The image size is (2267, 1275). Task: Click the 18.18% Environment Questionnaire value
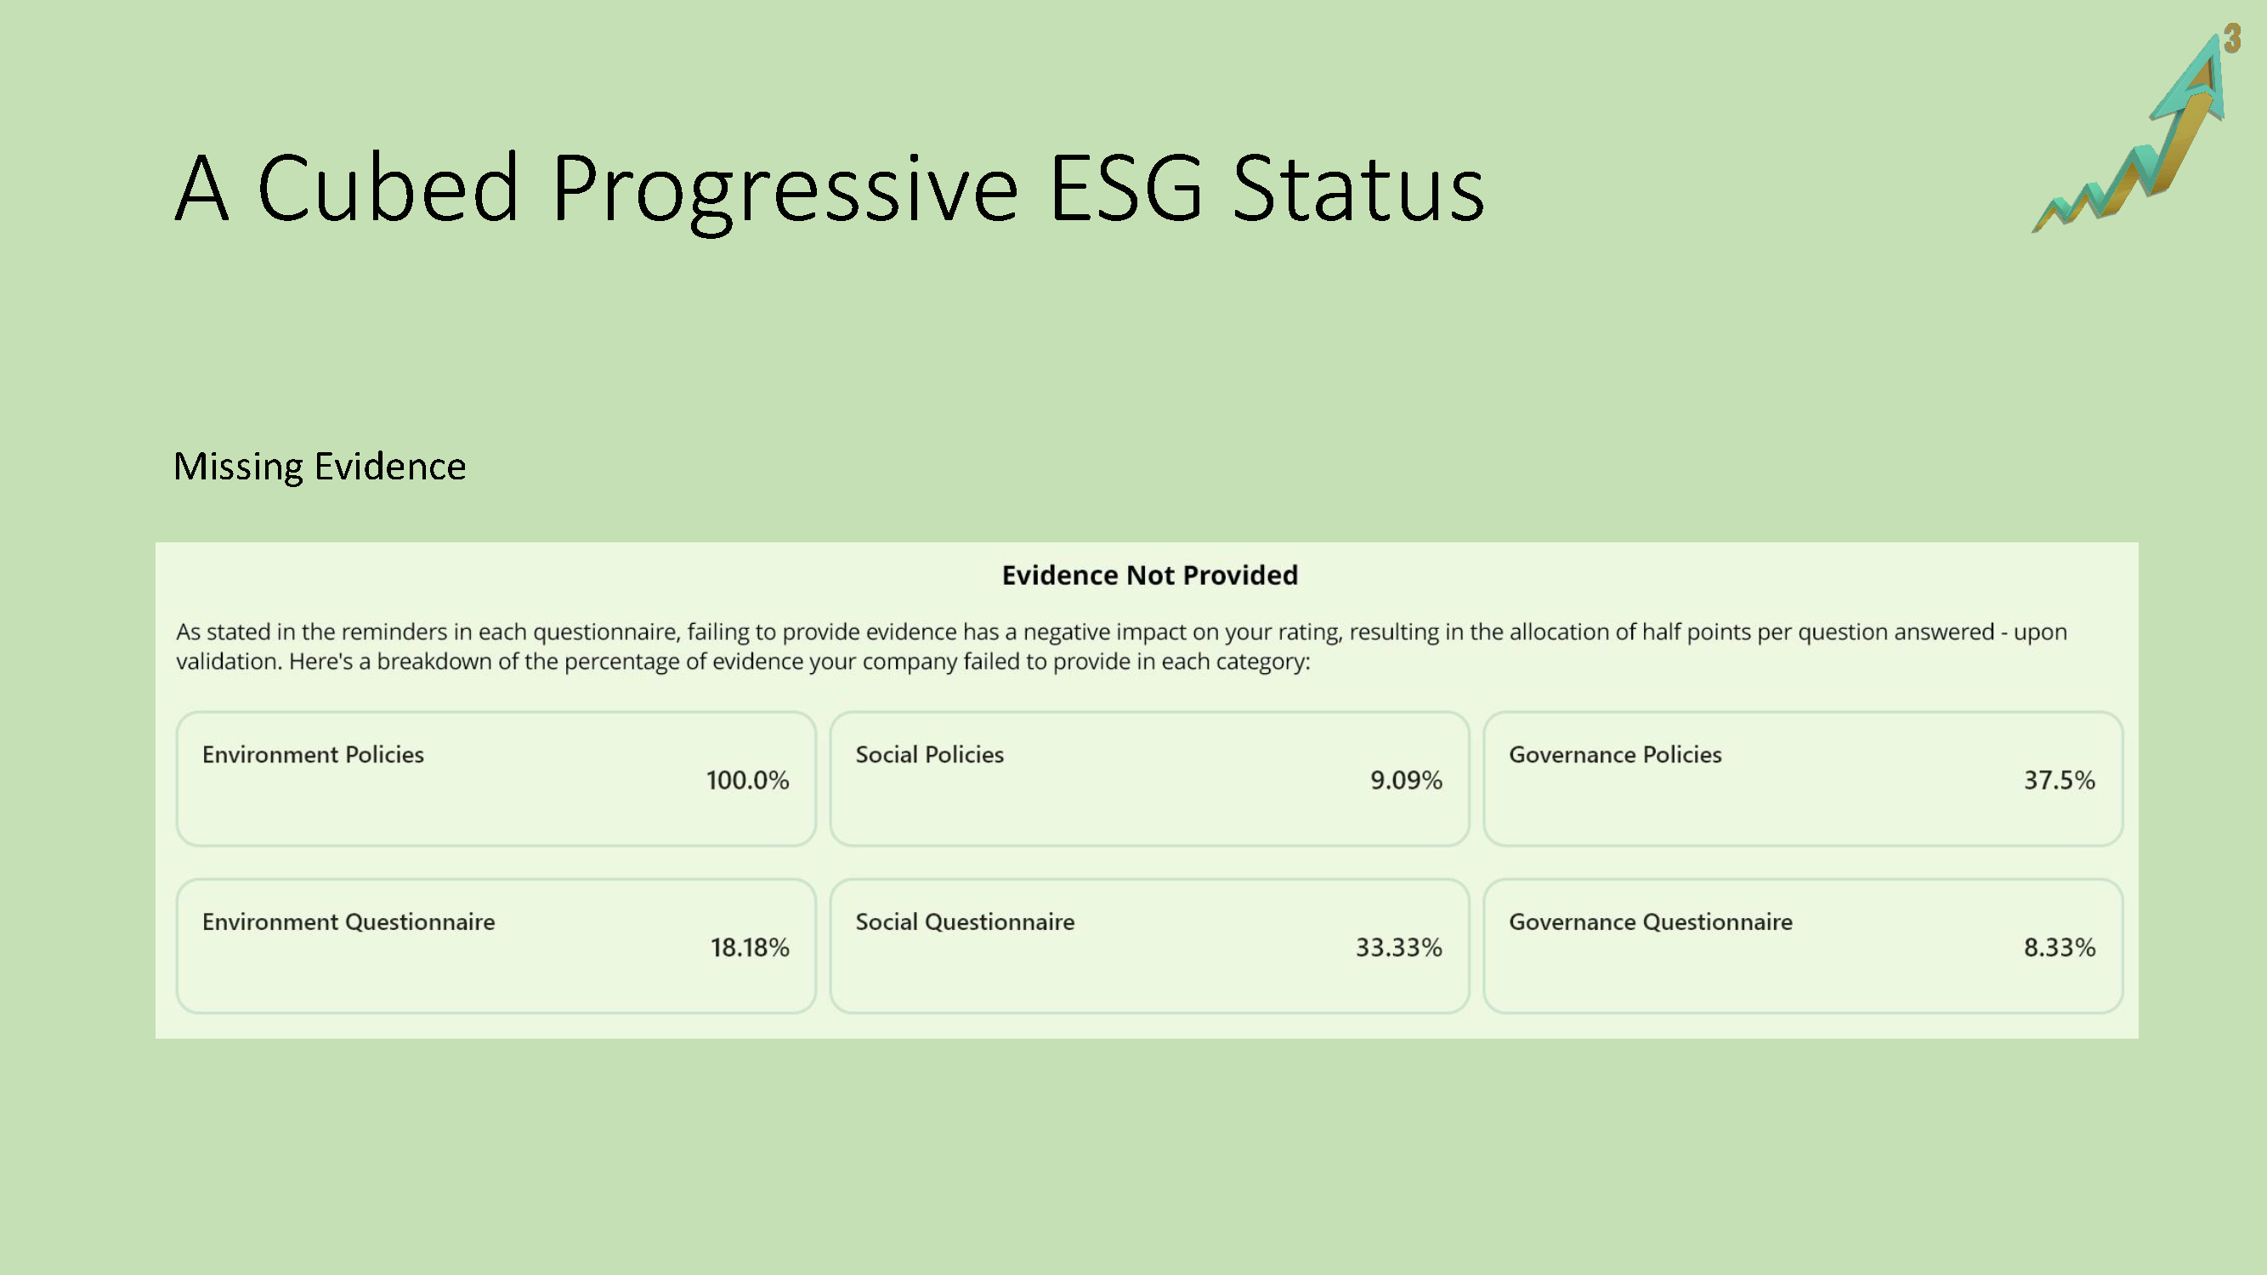[750, 948]
